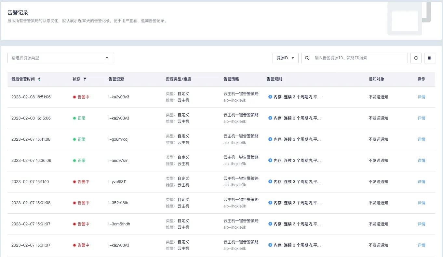Sort by 最后告警时间 arrows icon
Screen dimensions: 443x257
(x=39, y=79)
